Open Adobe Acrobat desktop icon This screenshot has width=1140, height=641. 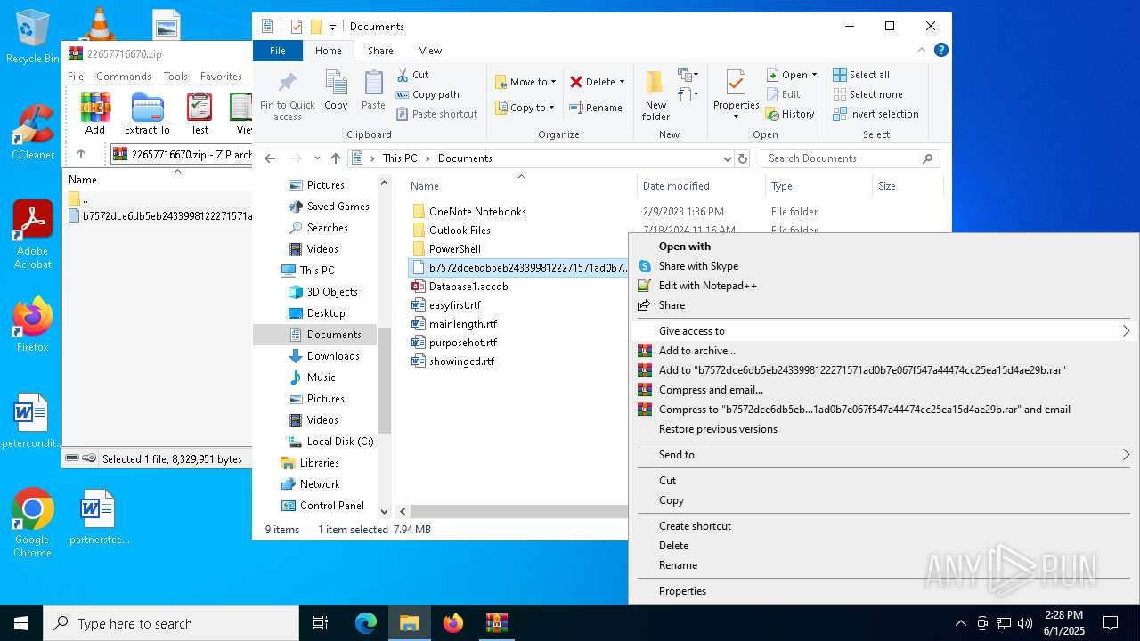pyautogui.click(x=33, y=235)
